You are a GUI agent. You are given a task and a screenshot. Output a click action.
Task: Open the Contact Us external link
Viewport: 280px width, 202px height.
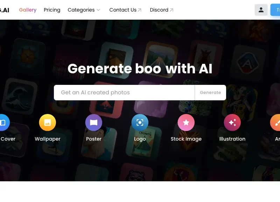pos(125,10)
